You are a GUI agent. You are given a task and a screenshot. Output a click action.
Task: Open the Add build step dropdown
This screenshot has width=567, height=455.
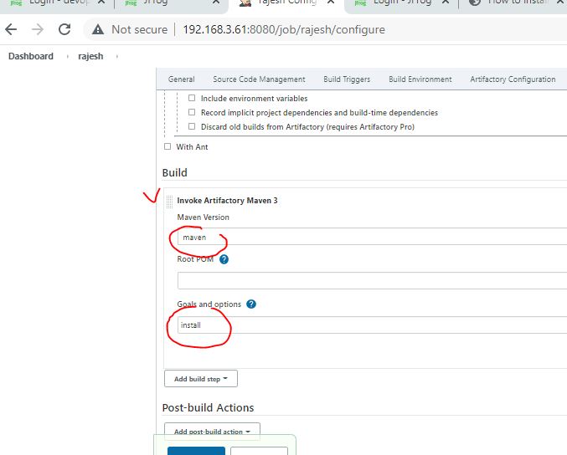tap(201, 379)
